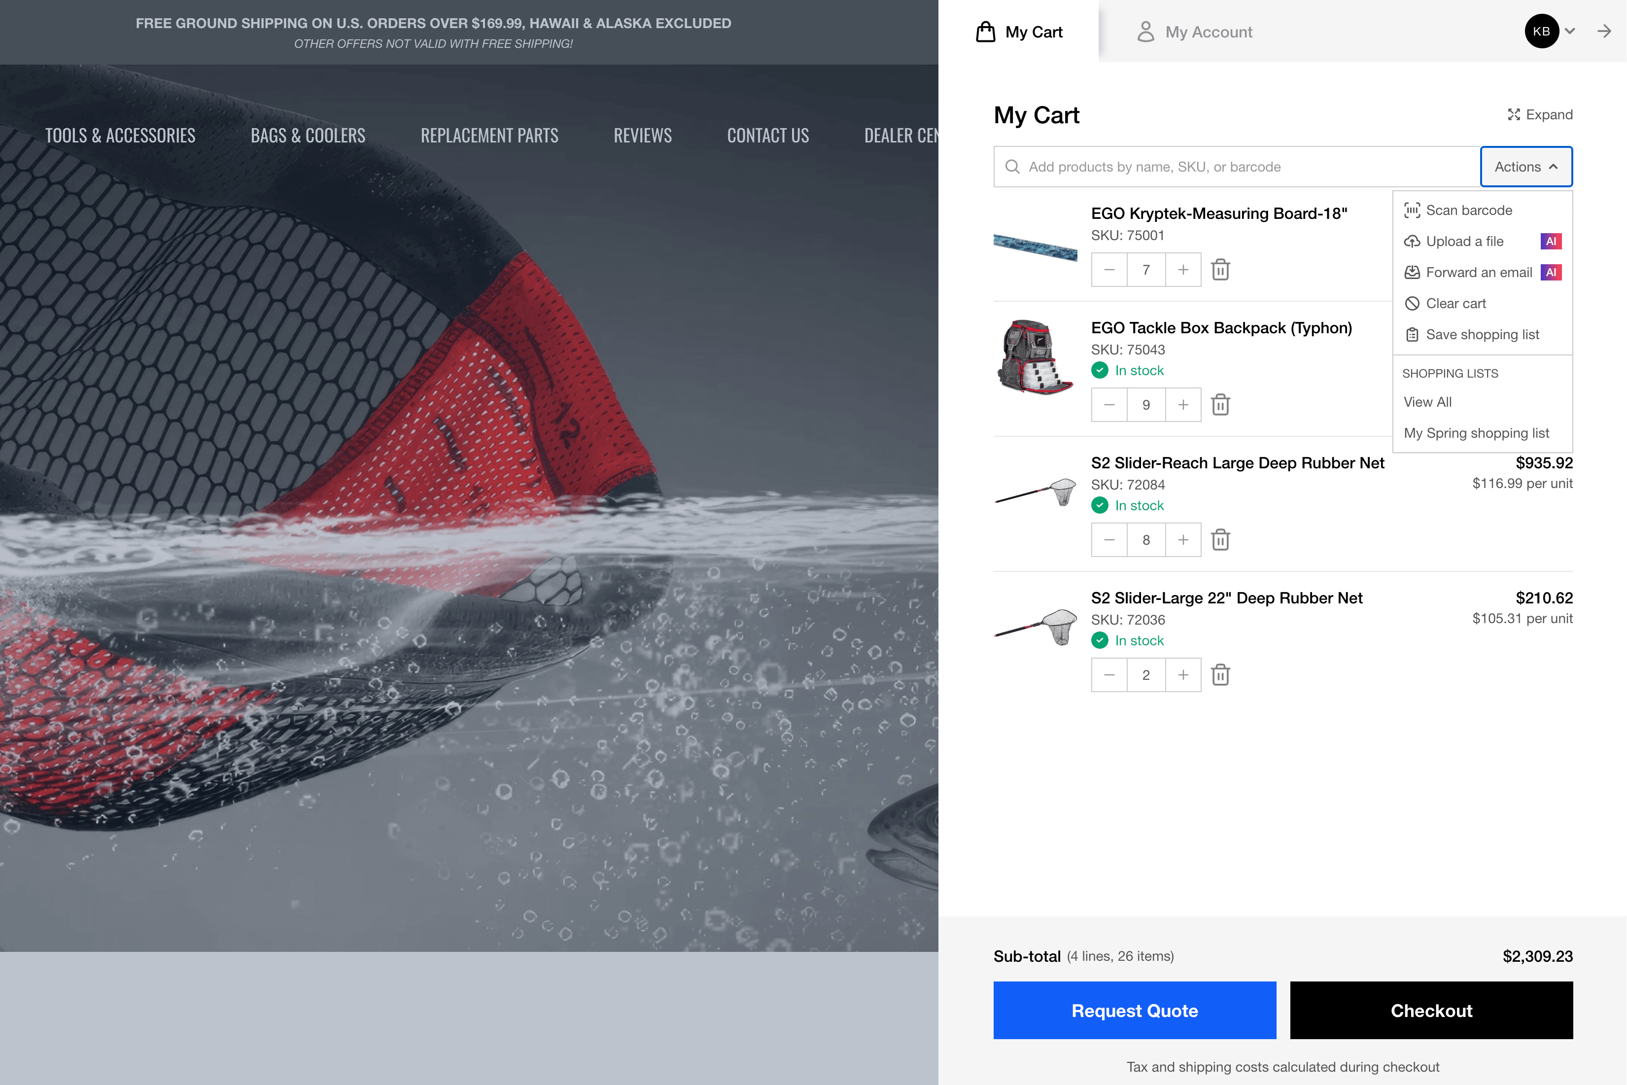Collapse the Actions dropdown
Viewport: 1627px width, 1085px height.
click(1525, 167)
